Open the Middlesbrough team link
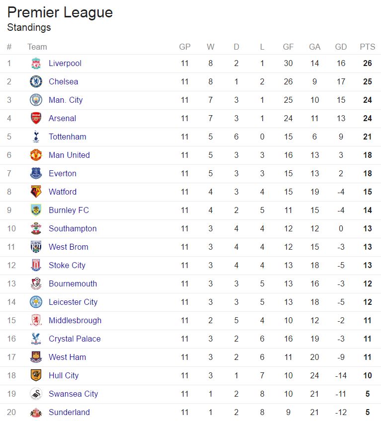The height and width of the screenshot is (421, 381). (x=75, y=321)
